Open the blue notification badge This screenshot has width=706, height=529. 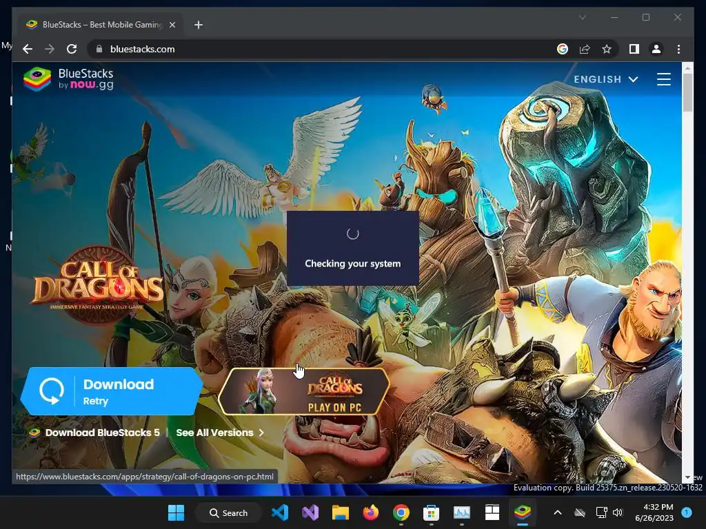pyautogui.click(x=687, y=512)
